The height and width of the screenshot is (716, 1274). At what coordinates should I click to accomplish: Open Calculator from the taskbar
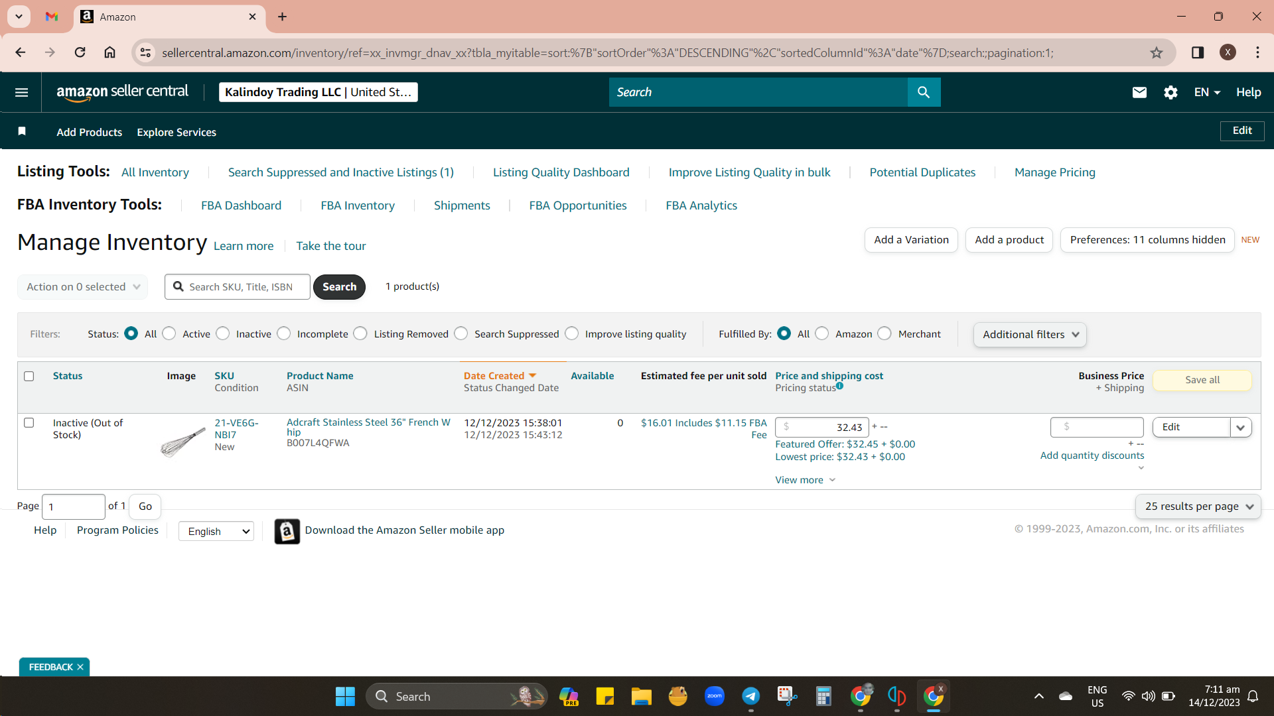tap(823, 696)
